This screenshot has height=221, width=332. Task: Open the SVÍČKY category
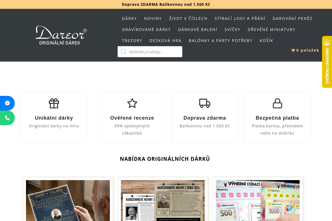[x=232, y=29]
